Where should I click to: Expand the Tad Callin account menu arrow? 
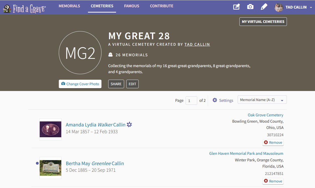tap(311, 8)
